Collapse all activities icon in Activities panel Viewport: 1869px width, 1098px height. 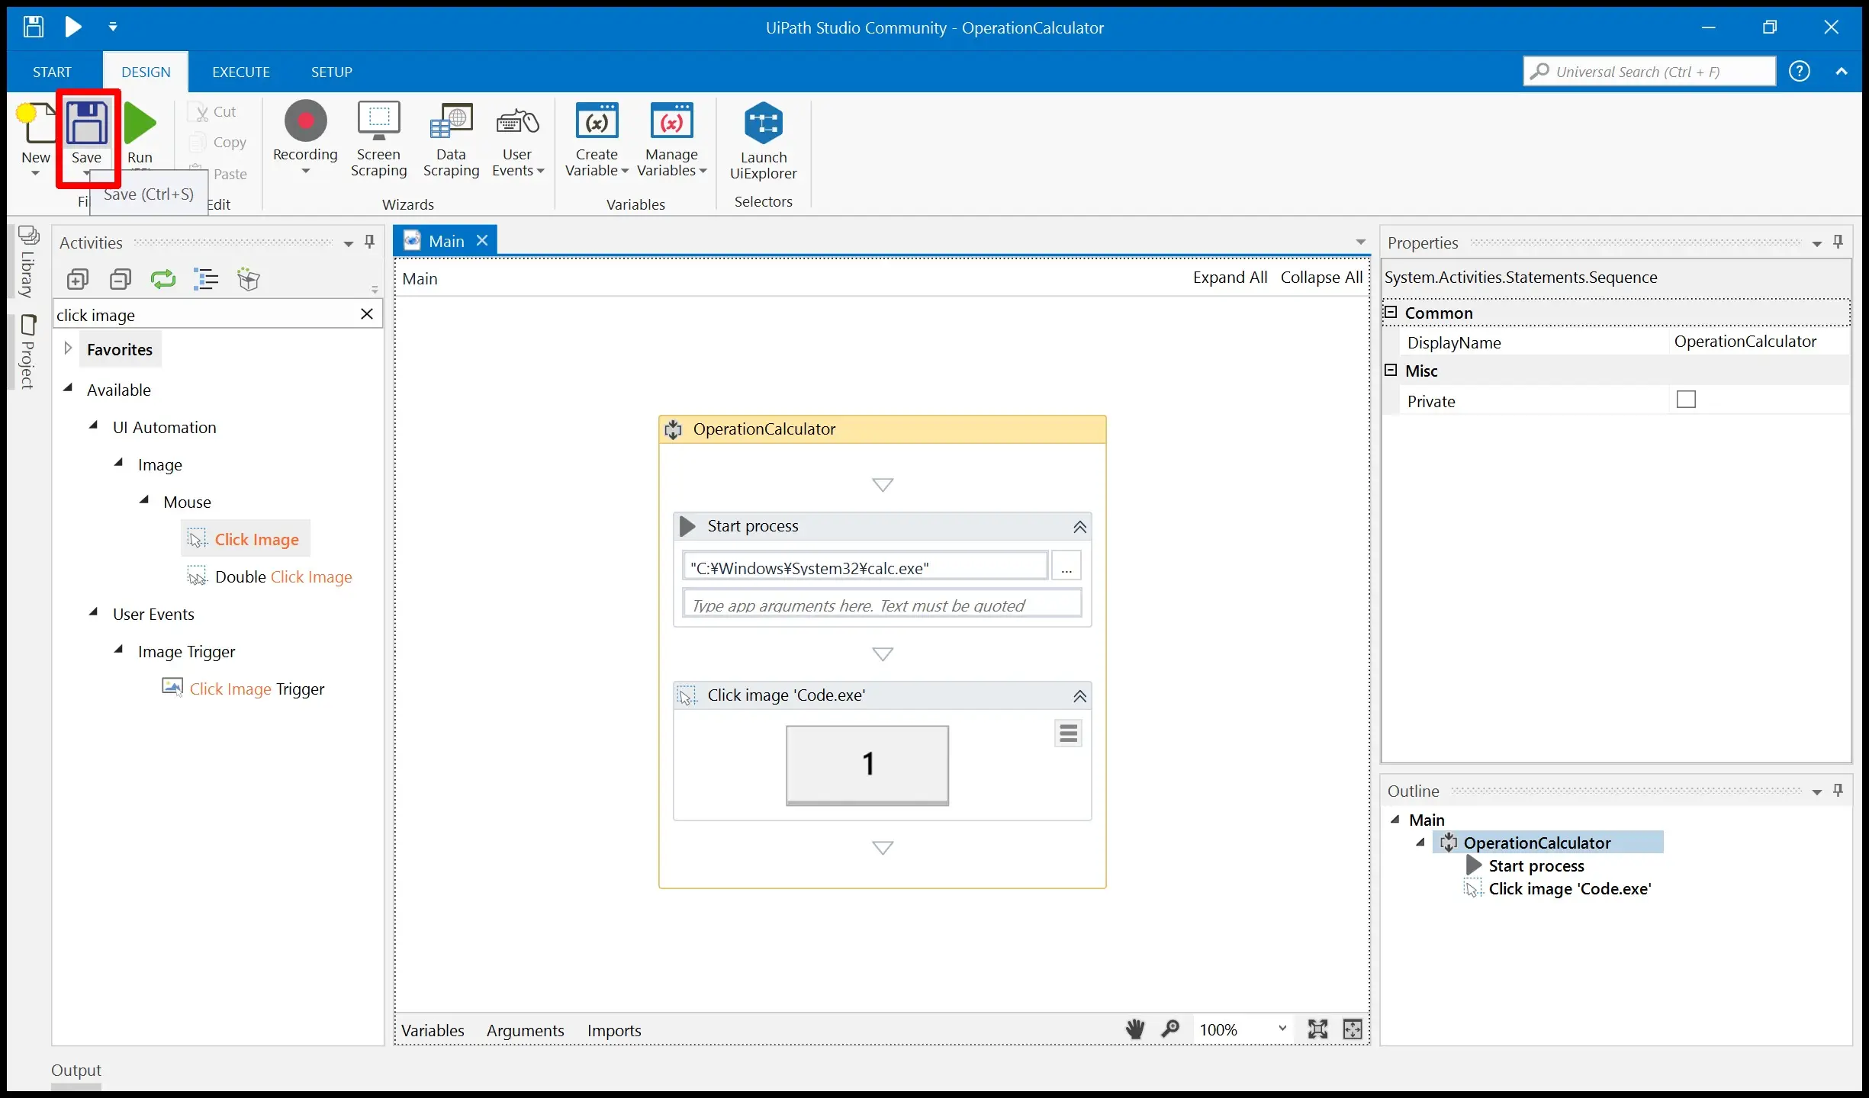(120, 280)
